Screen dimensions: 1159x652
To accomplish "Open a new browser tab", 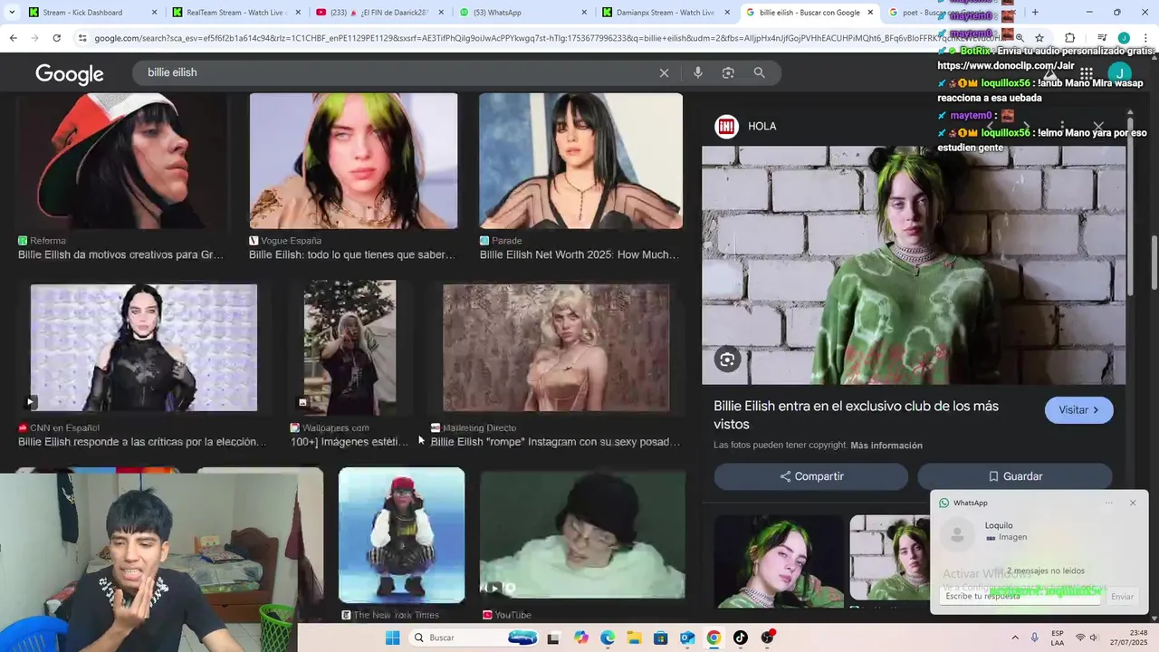I will click(x=1035, y=13).
